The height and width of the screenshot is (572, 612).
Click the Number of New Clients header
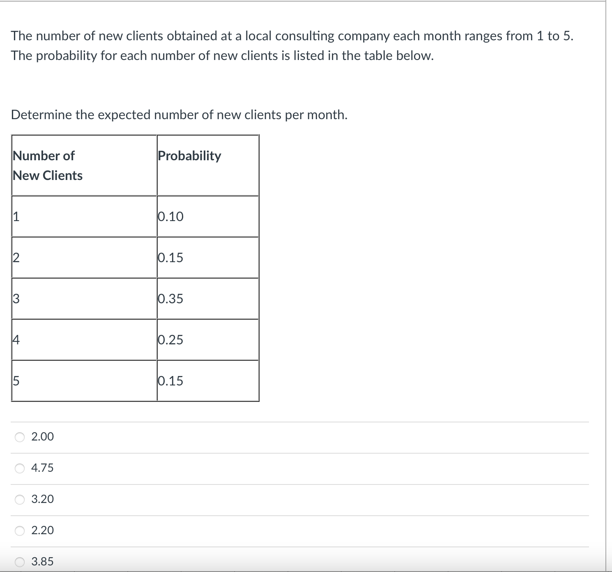[x=47, y=165]
